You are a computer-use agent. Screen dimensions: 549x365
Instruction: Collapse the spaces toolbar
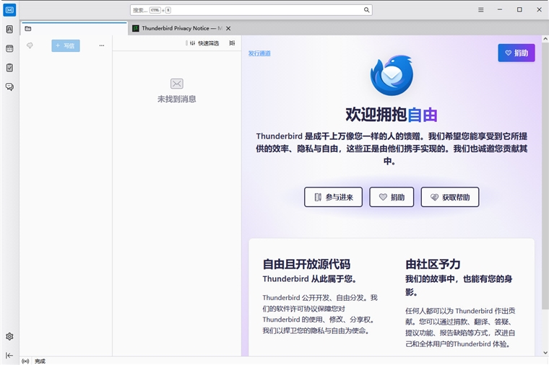click(x=9, y=355)
